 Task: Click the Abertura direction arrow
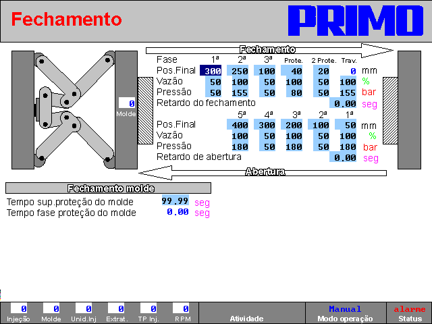(x=263, y=173)
